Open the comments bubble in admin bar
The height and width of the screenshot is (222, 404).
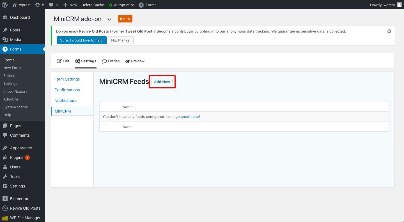54,5
